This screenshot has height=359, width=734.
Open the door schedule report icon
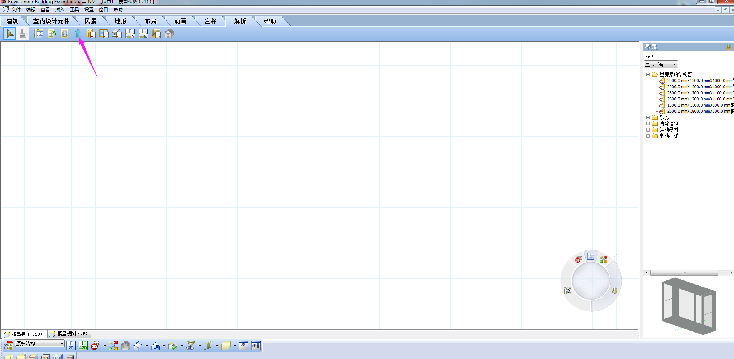point(91,34)
